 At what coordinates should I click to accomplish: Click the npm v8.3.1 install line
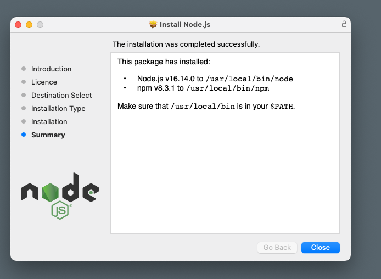click(x=203, y=88)
